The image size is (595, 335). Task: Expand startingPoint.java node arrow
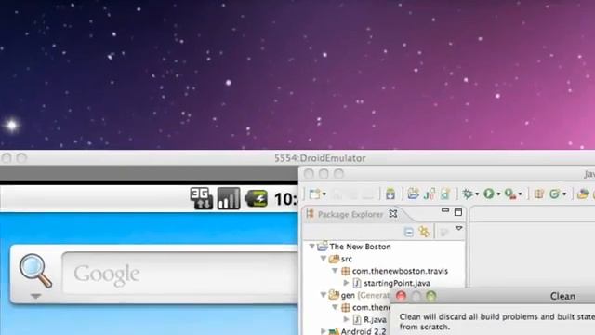[x=346, y=283]
